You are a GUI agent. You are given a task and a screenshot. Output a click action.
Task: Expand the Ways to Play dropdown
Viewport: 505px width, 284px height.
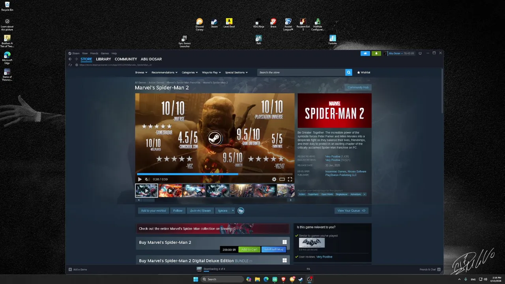(x=211, y=72)
